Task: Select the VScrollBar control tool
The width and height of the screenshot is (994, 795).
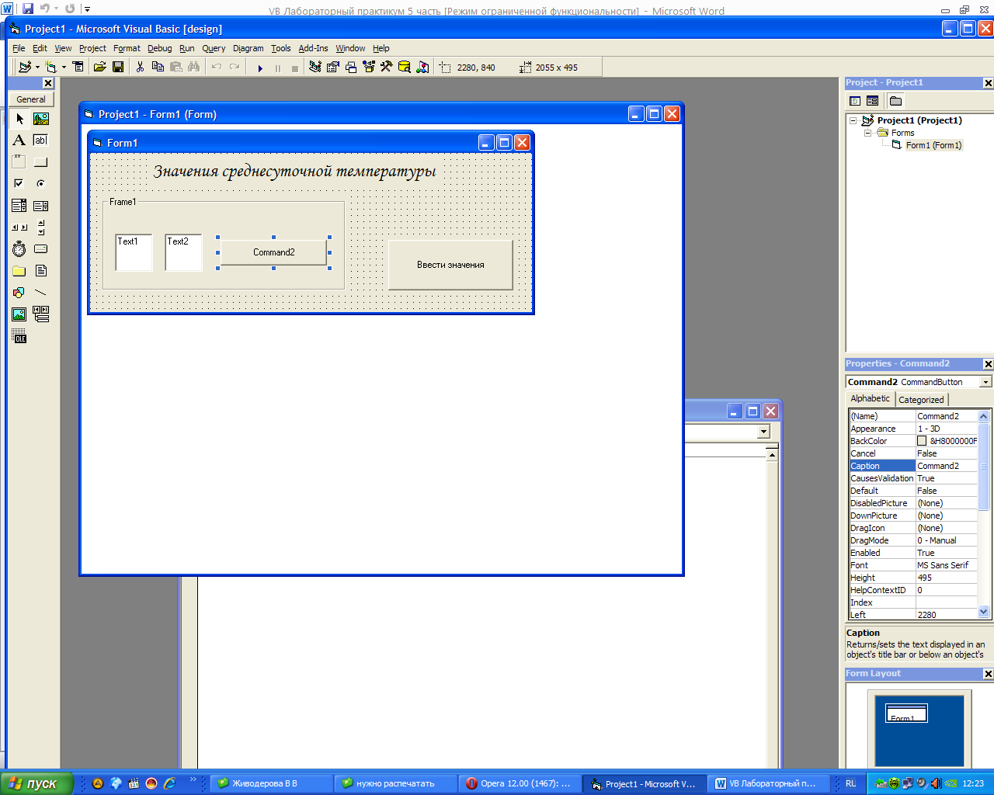Action: pyautogui.click(x=41, y=227)
